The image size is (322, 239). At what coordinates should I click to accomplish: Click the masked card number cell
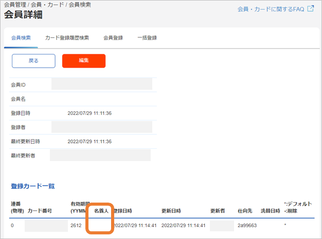pyautogui.click(x=46, y=226)
